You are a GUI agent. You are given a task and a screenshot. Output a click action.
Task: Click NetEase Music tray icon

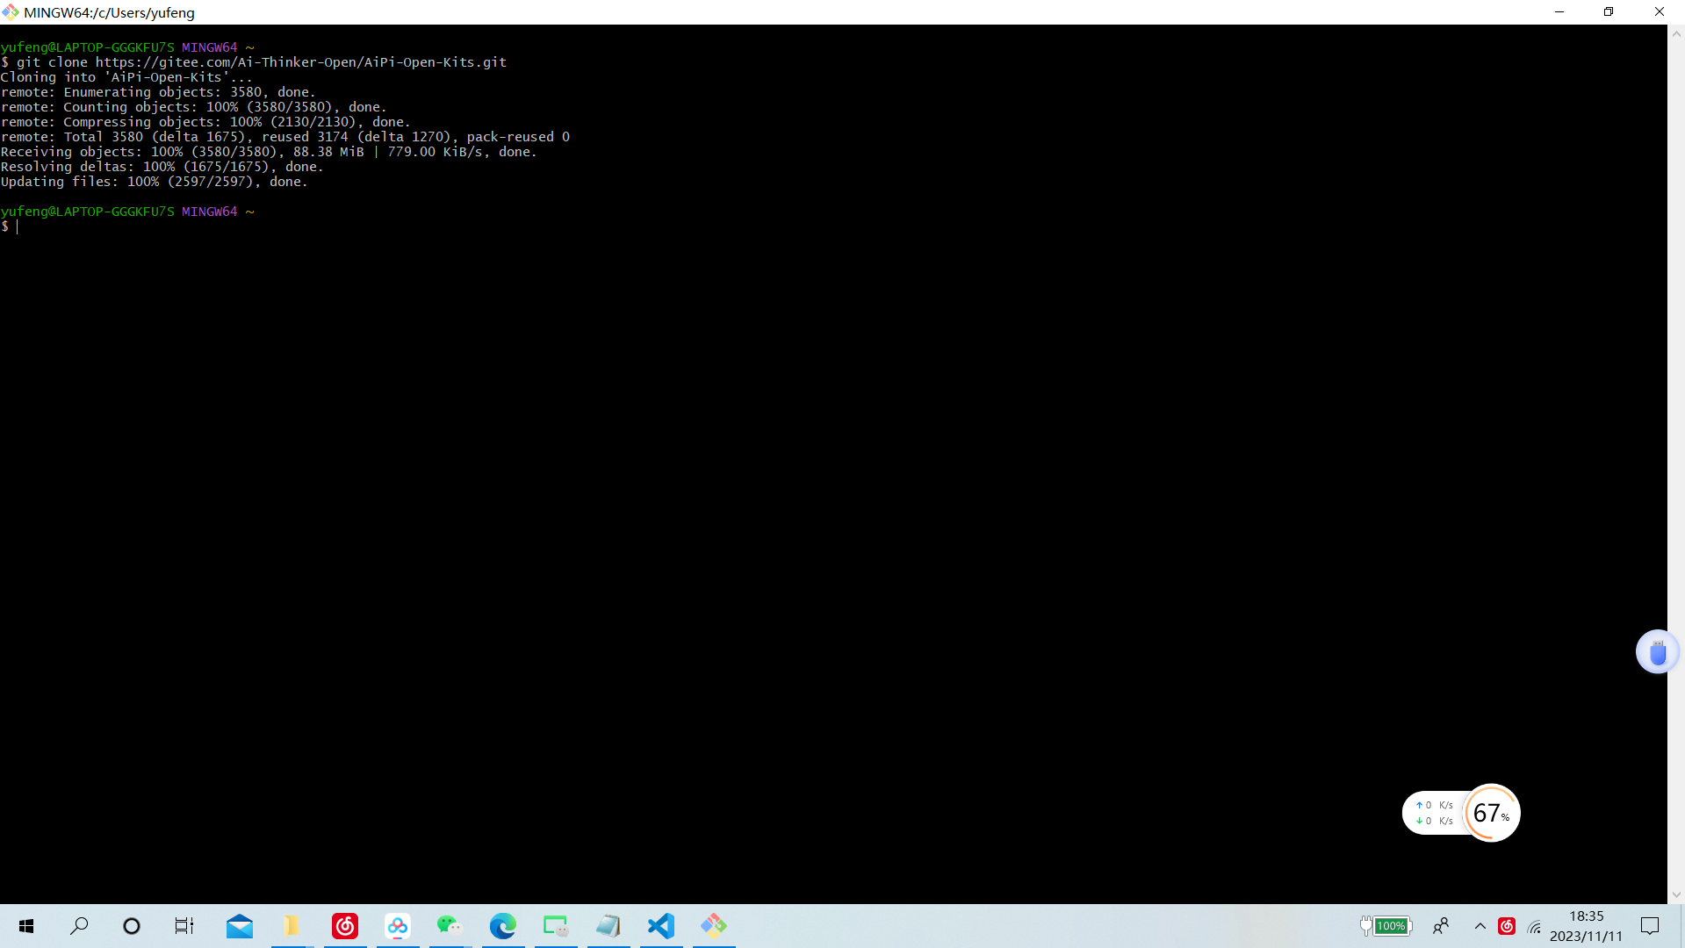click(1507, 926)
